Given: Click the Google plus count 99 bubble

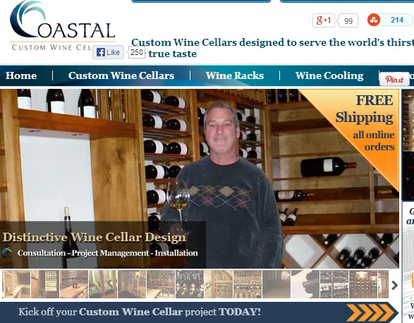Looking at the screenshot, I should pos(348,20).
